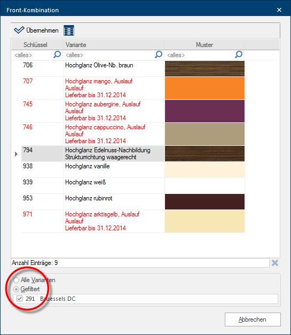Select the Edelnuss wood pattern swatch
Viewport: 291px width, 335px height.
pyautogui.click(x=205, y=154)
